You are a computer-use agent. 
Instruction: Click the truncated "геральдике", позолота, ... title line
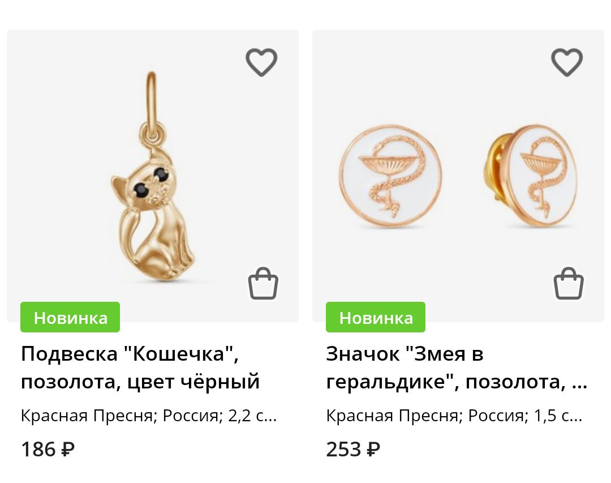pos(457,381)
